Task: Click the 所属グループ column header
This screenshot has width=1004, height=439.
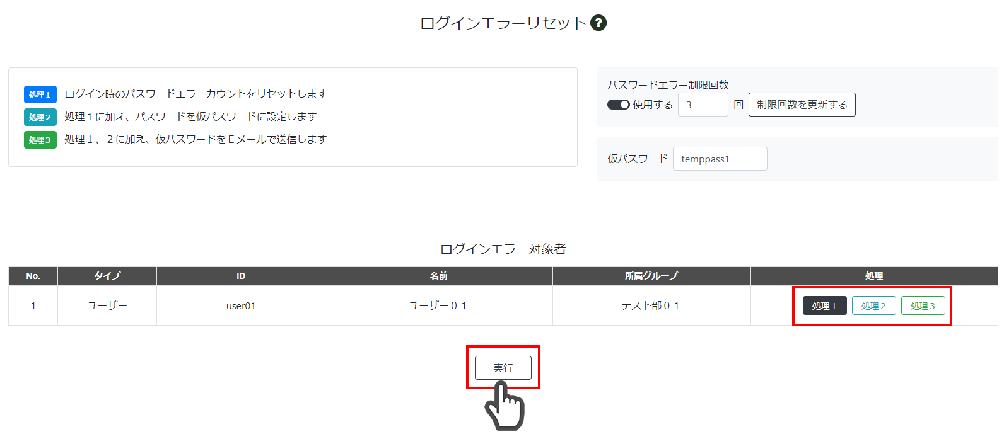Action: point(651,276)
